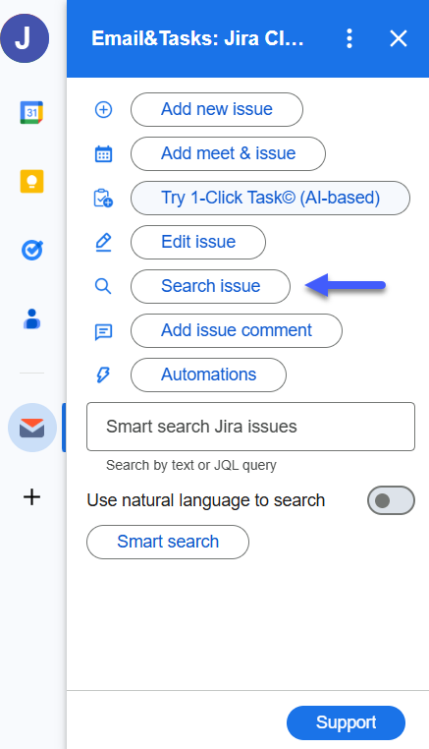The width and height of the screenshot is (429, 749).
Task: Click the blue Support button
Action: (x=346, y=722)
